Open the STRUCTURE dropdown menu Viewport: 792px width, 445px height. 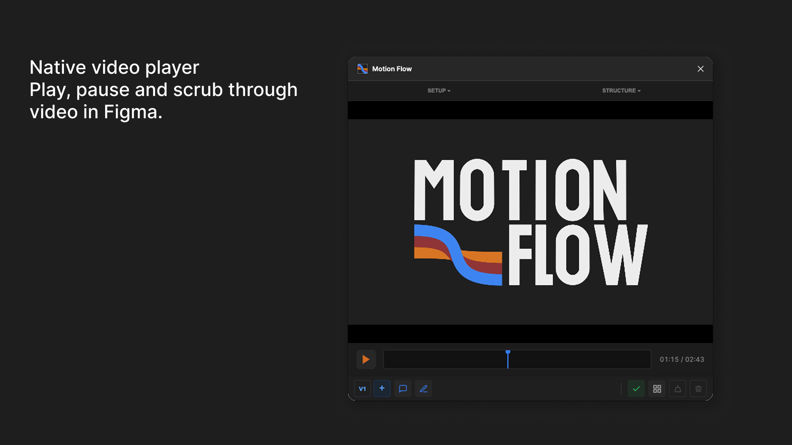pyautogui.click(x=621, y=91)
